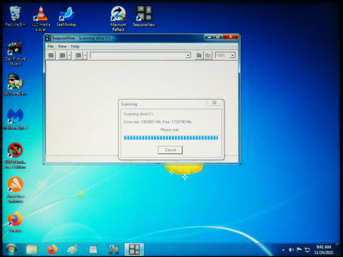Open the Start menu orb
The image size is (343, 257).
[11, 249]
